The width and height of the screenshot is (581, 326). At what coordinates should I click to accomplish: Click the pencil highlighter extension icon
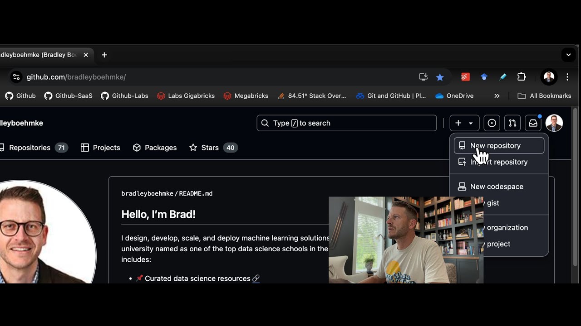502,77
